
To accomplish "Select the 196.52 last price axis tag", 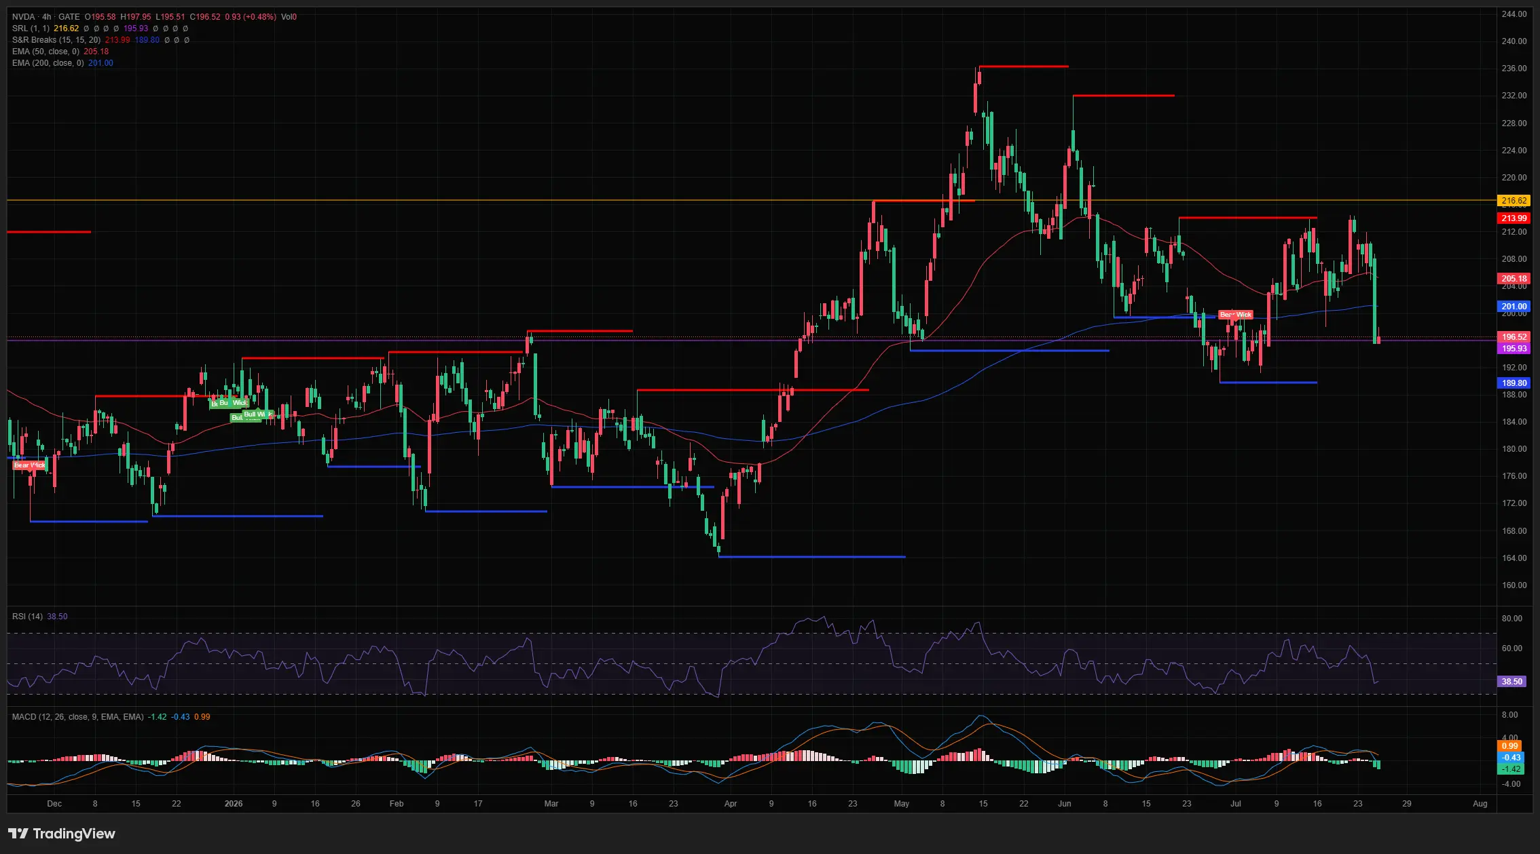I will [x=1514, y=337].
